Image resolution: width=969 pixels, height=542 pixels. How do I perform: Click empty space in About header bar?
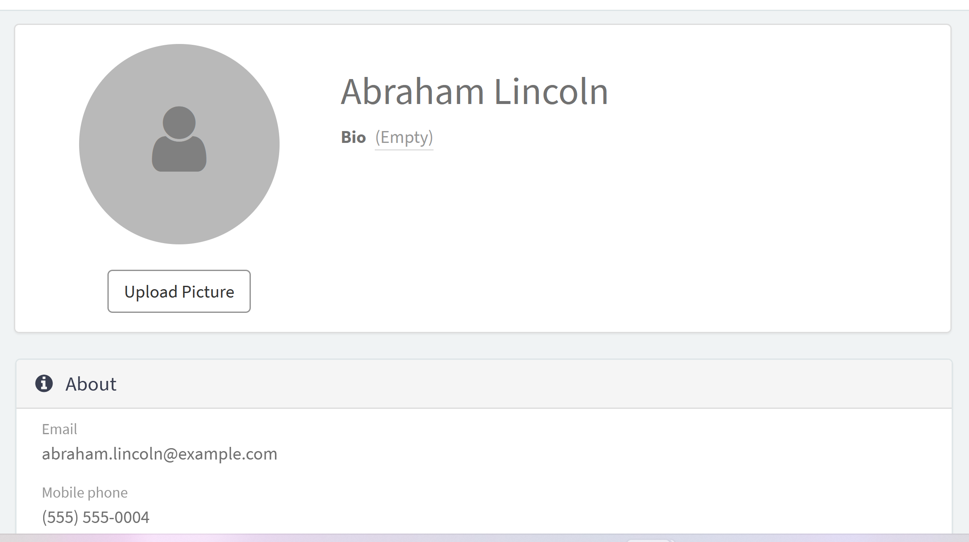(508, 384)
